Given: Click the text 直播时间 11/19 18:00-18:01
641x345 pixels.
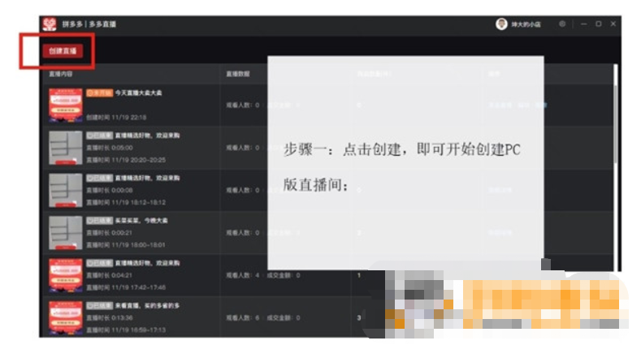Looking at the screenshot, I should click(x=126, y=245).
